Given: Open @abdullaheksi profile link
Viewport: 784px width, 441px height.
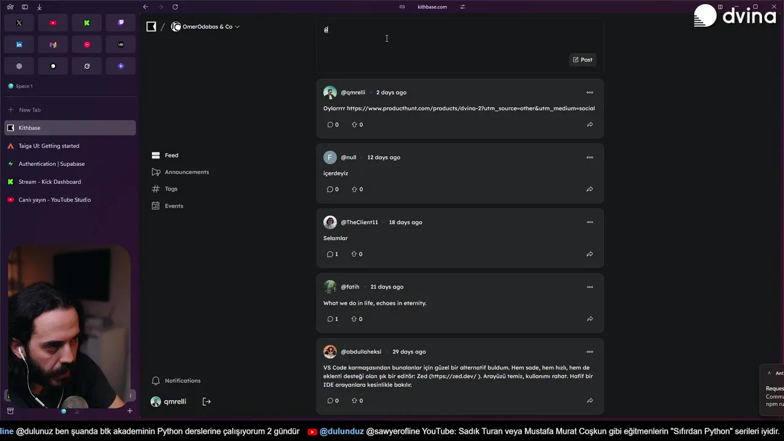Looking at the screenshot, I should 361,352.
